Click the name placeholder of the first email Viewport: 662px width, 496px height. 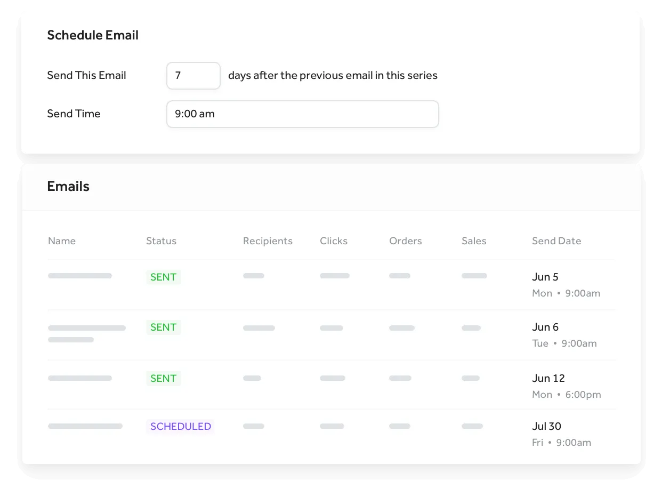point(80,276)
